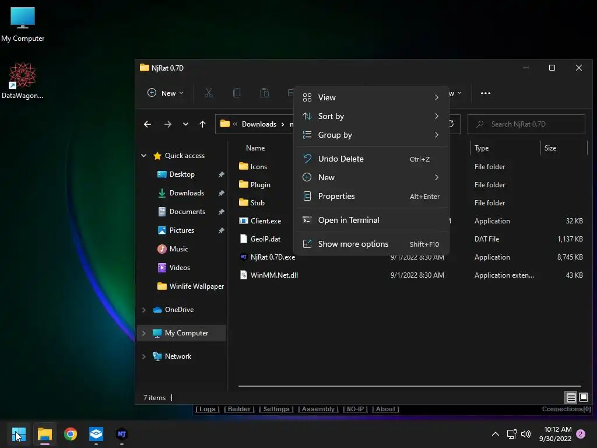Click the DataWagon desktop shortcut
This screenshot has height=448, width=597.
[23, 81]
